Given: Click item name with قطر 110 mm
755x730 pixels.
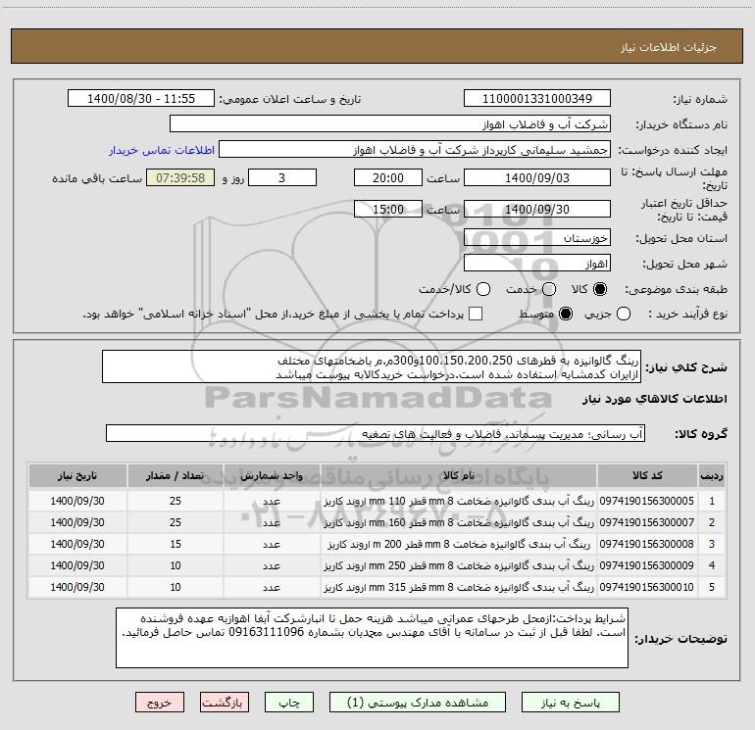Looking at the screenshot, I should click(459, 501).
